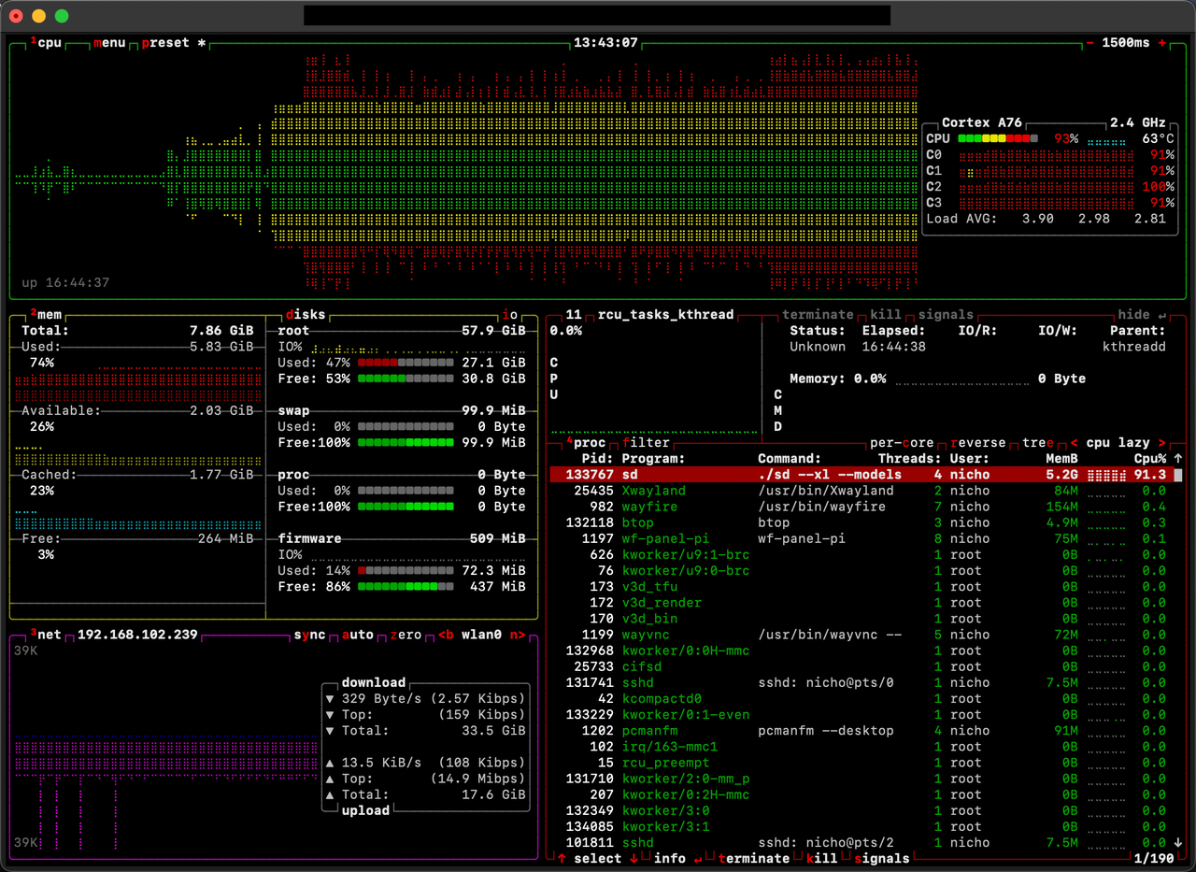
Task: Open the process filter field
Action: pos(646,443)
